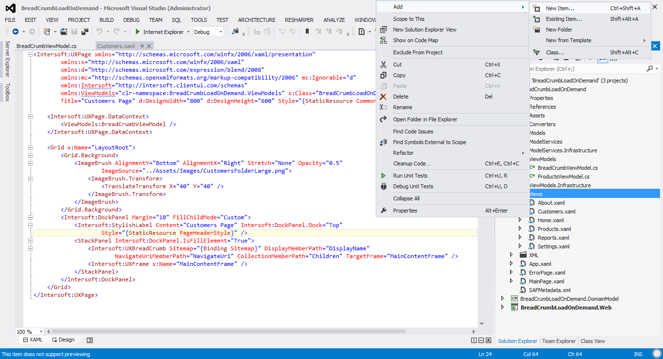Close the Customers.xaml tab
This screenshot has width=663, height=359.
point(149,46)
